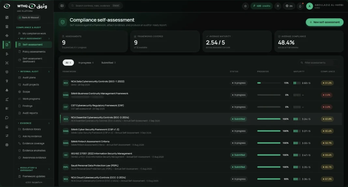Open SAMA Cyber Security Framework (CSF v1.0) assessment

(x=201, y=131)
